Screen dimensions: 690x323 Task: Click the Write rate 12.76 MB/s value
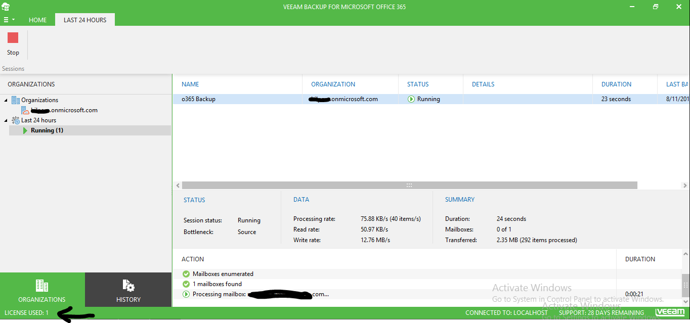375,240
